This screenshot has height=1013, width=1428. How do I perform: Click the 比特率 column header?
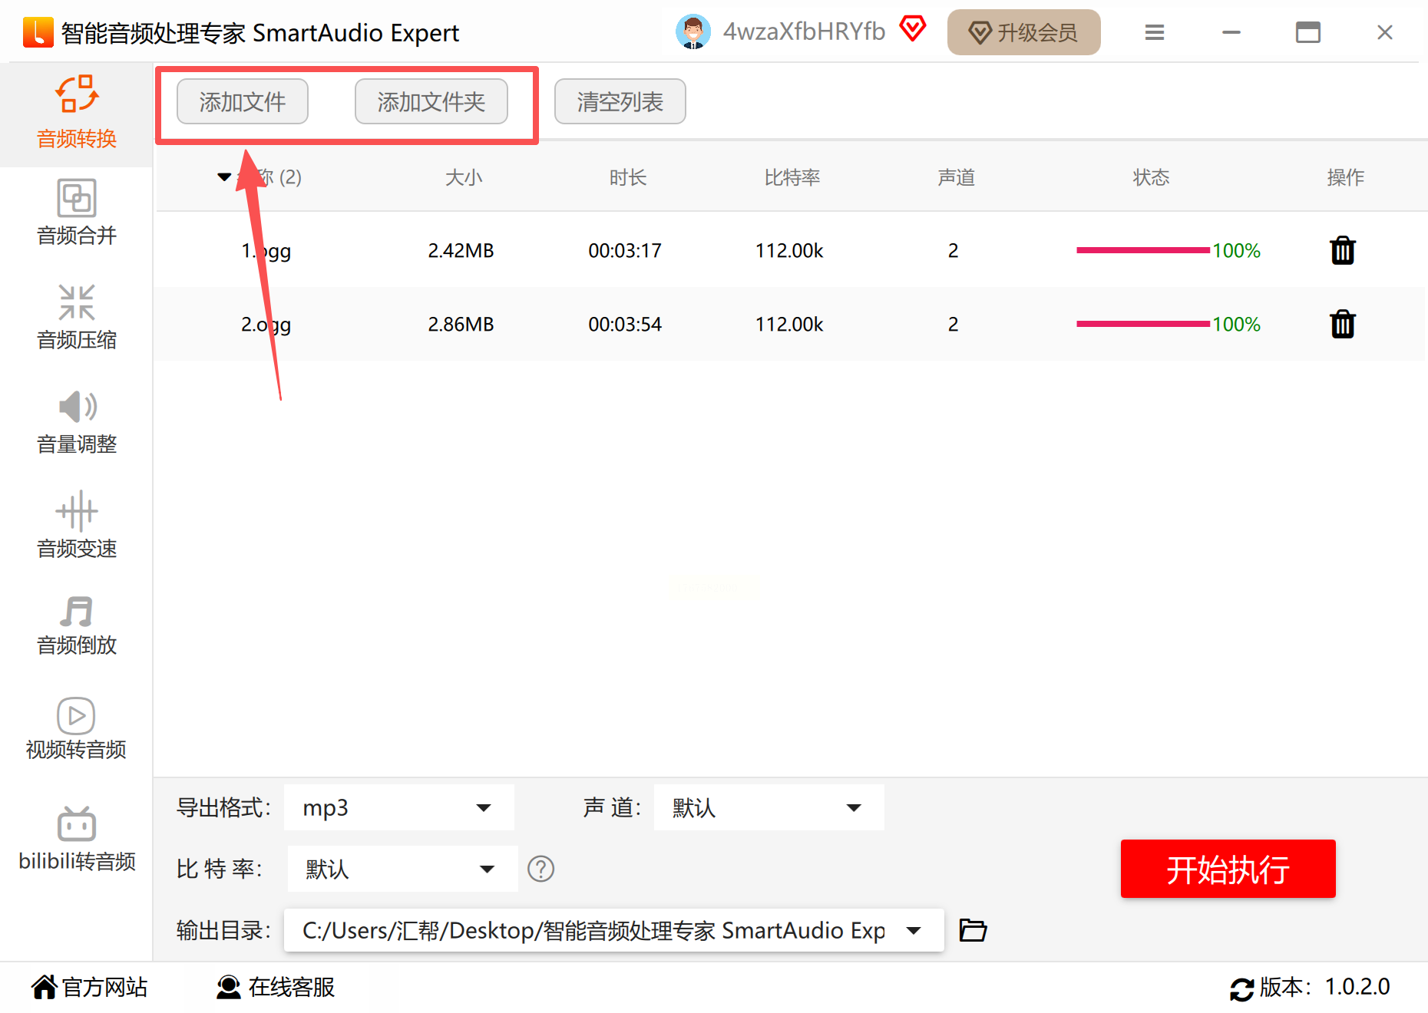point(792,177)
